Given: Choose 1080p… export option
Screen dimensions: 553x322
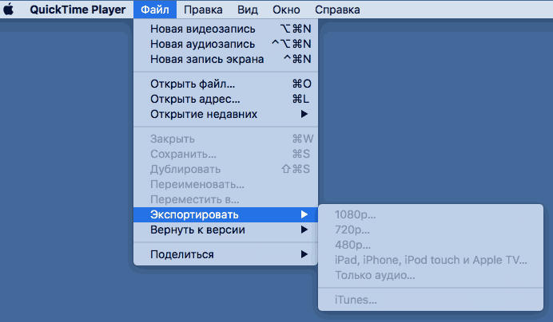Looking at the screenshot, I should click(x=431, y=214).
